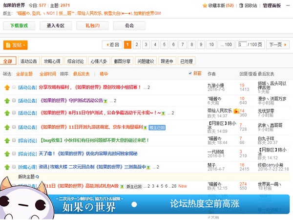
Task: Click the pinned arrow icon beside 分享攻略有福利 thread
Action: tap(7, 88)
